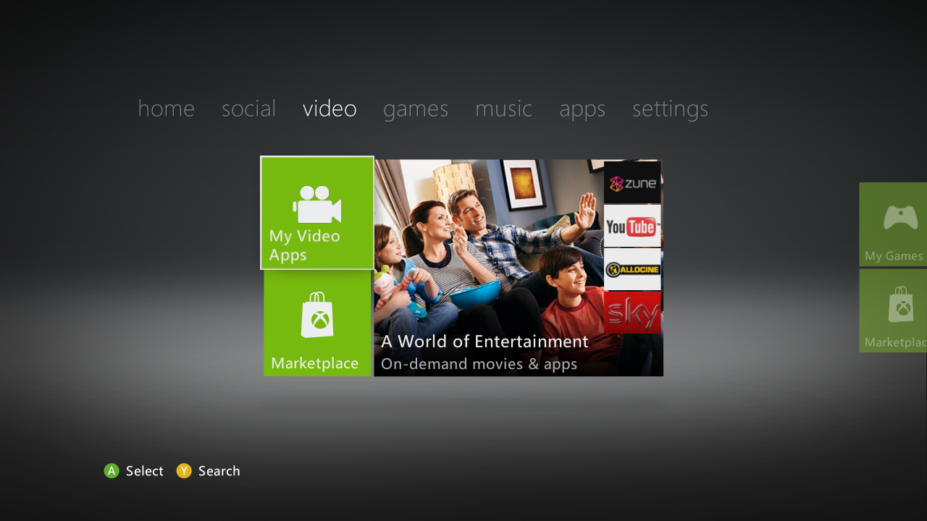Image resolution: width=927 pixels, height=521 pixels.
Task: Click the camcorder icon in My Video Apps
Action: coord(316,205)
